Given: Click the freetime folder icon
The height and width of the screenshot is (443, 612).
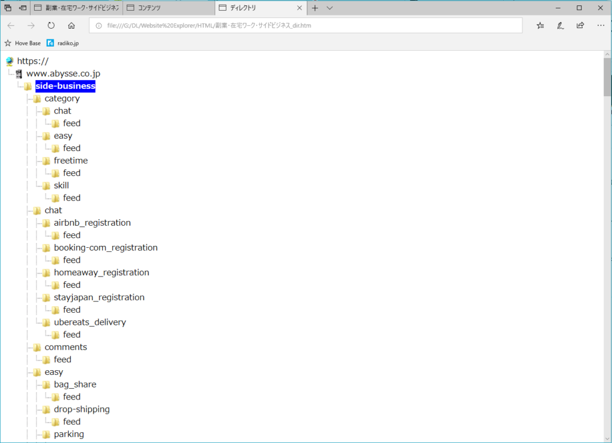Looking at the screenshot, I should point(47,161).
